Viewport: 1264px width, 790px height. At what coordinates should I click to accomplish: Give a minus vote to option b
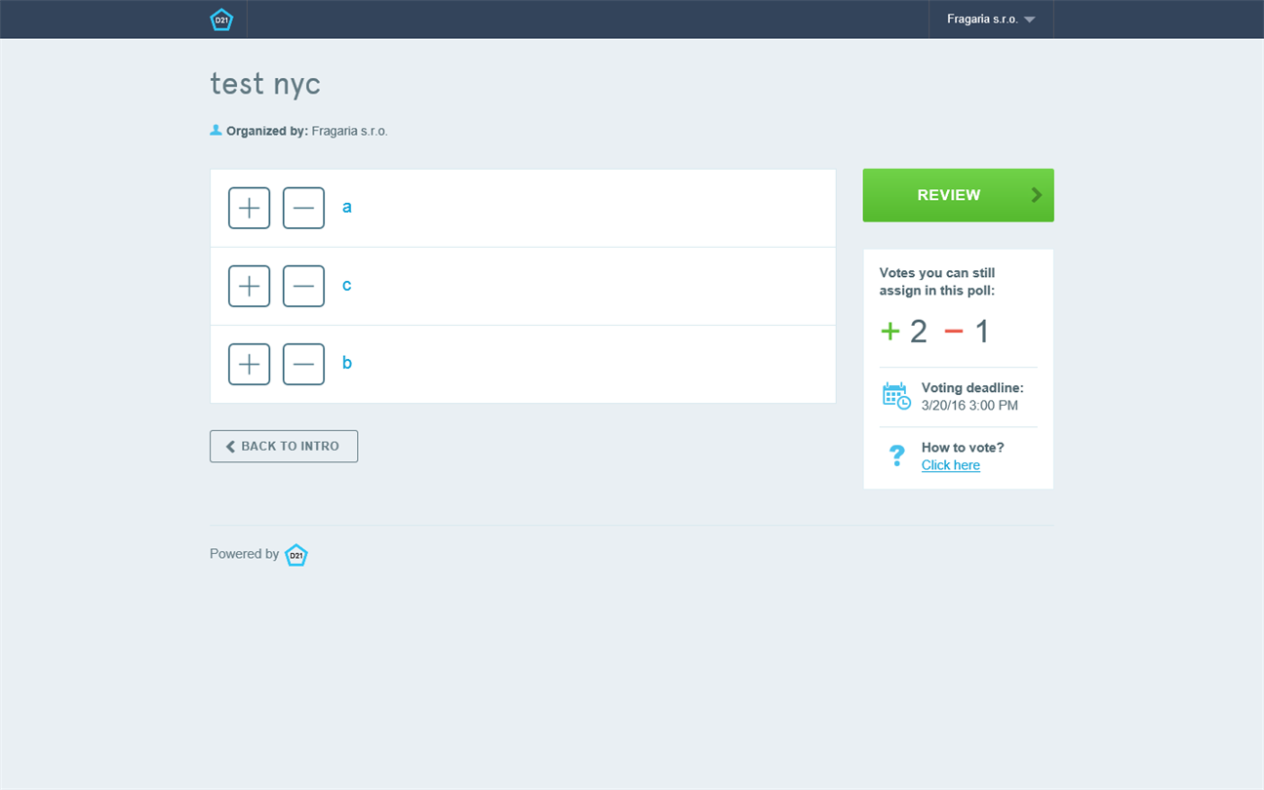(x=303, y=364)
